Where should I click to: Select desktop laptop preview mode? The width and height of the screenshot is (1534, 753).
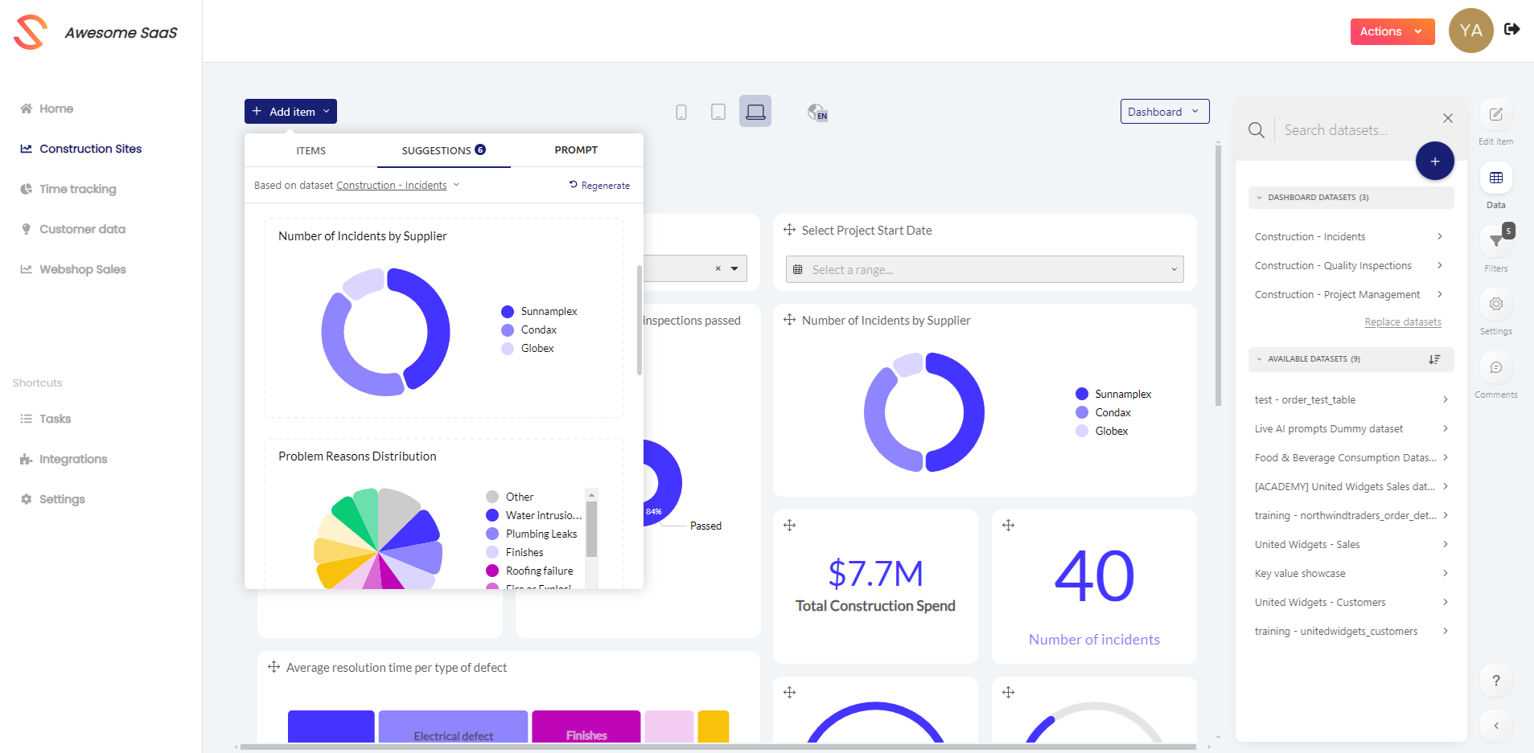pyautogui.click(x=755, y=112)
